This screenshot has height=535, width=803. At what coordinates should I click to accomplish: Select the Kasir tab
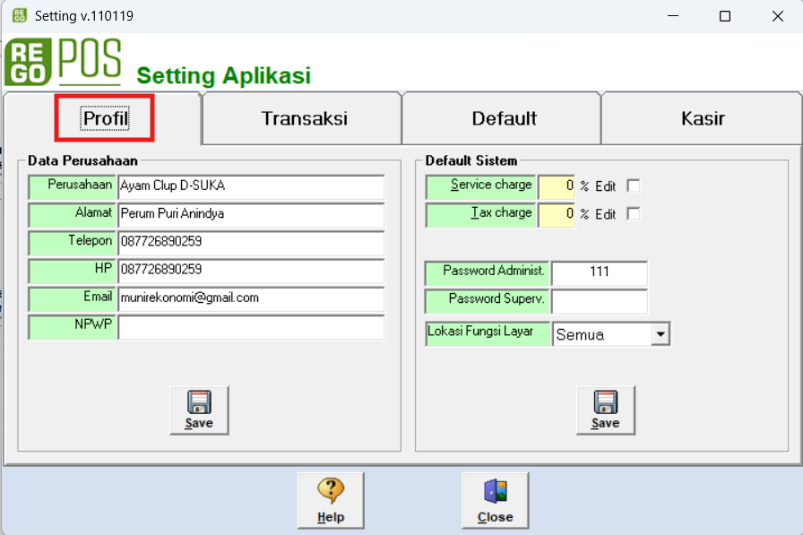[x=703, y=118]
